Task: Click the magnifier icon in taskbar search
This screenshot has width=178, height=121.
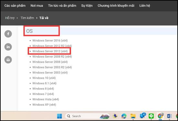Action: pos(69,116)
